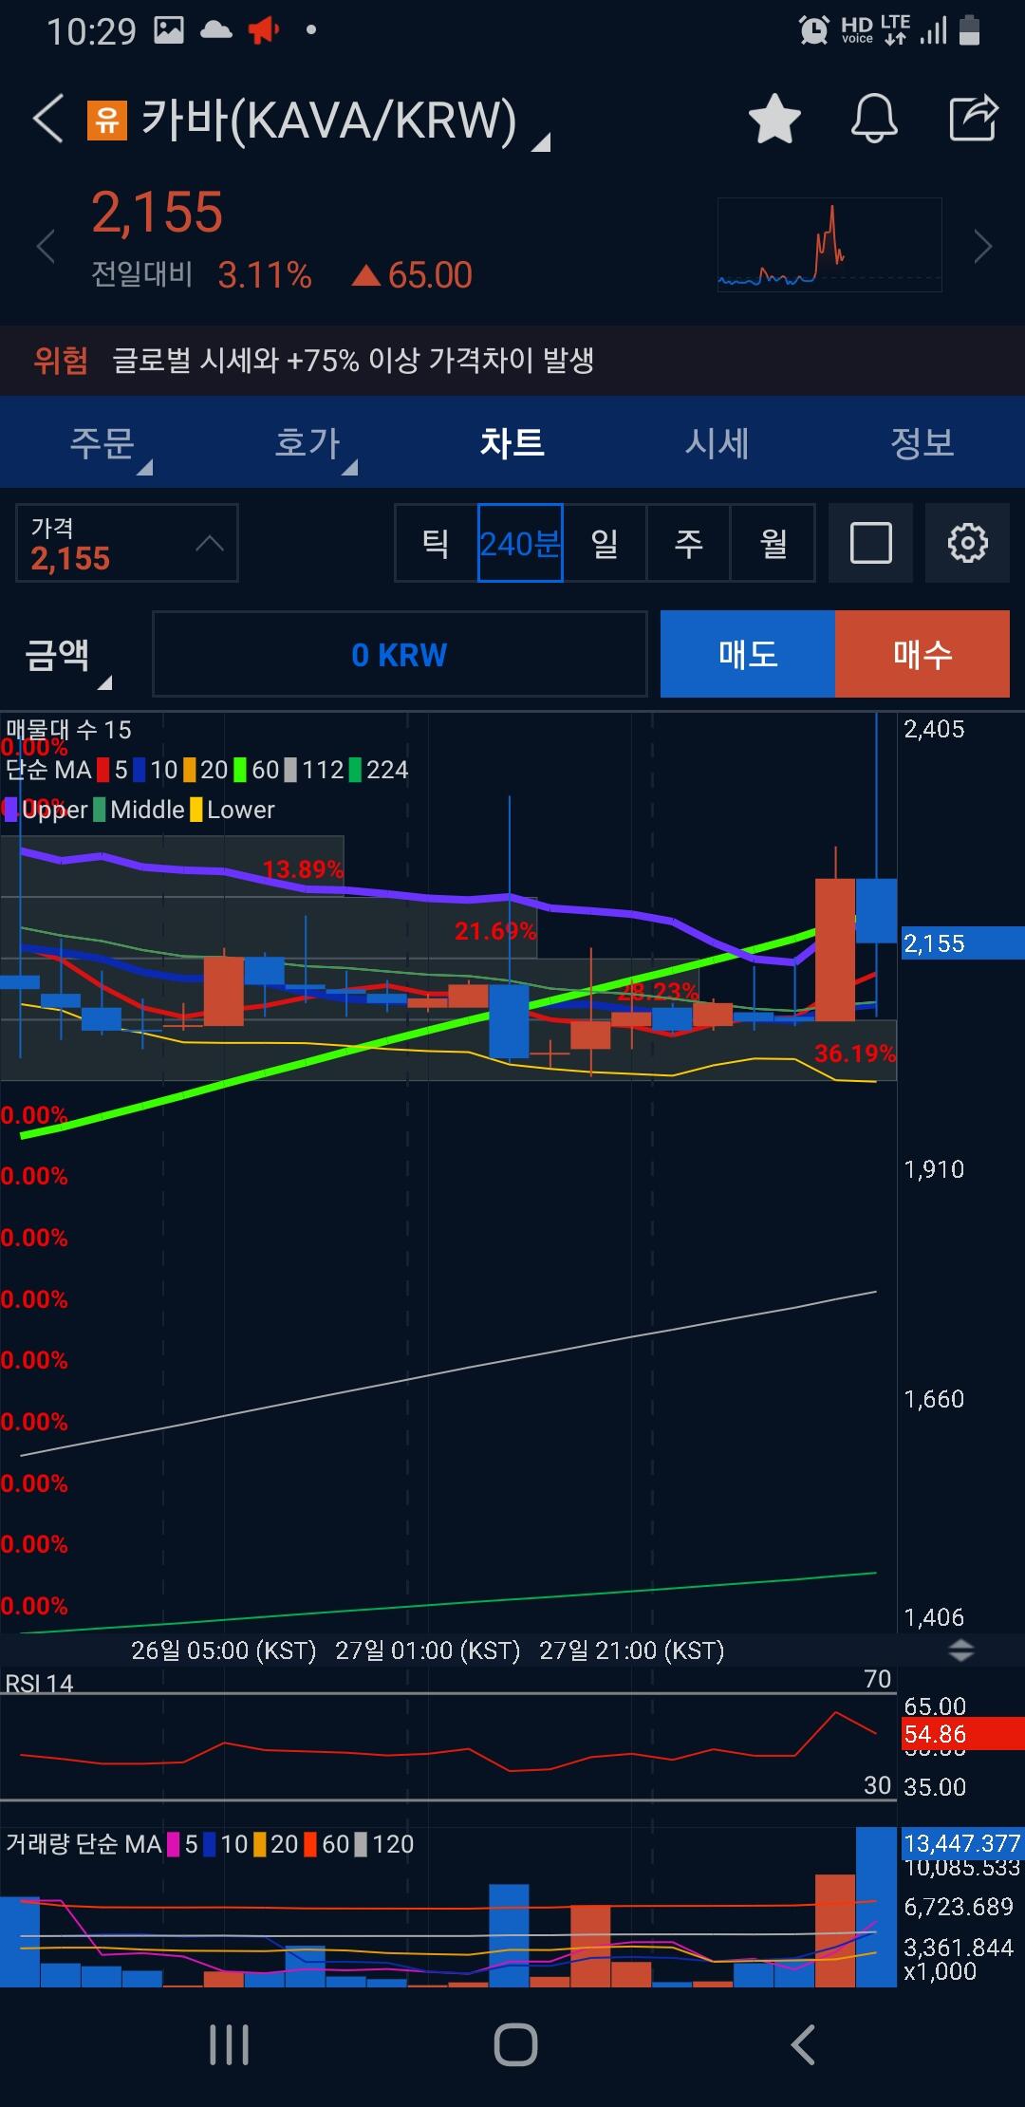The height and width of the screenshot is (2107, 1025).
Task: Tap the ▲65.00 price change value
Action: click(412, 275)
